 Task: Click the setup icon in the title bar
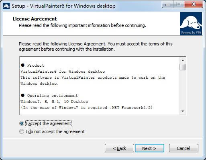point(6,6)
